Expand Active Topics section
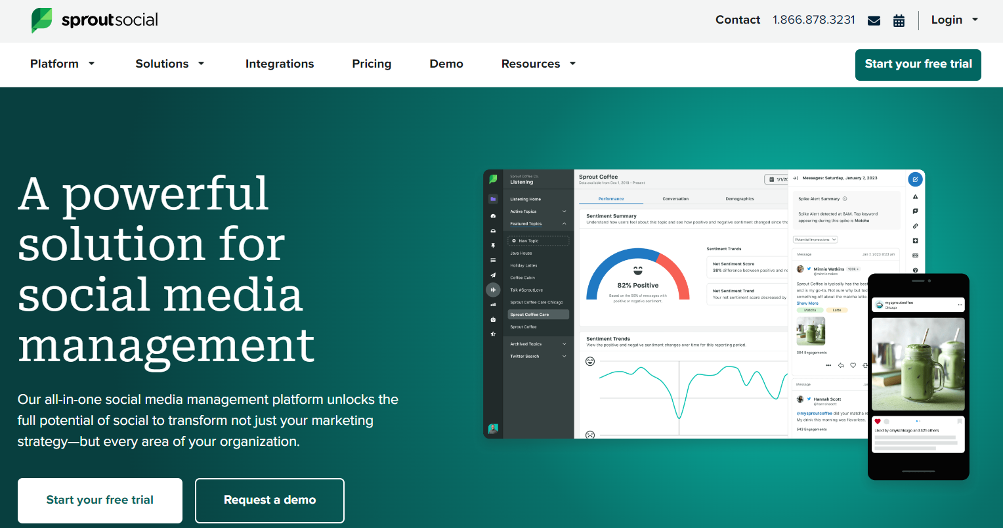Screen dimensions: 1003x528 [538, 211]
